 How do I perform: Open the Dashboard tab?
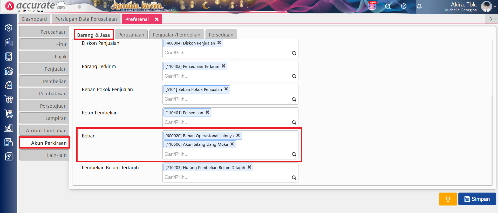coord(34,19)
